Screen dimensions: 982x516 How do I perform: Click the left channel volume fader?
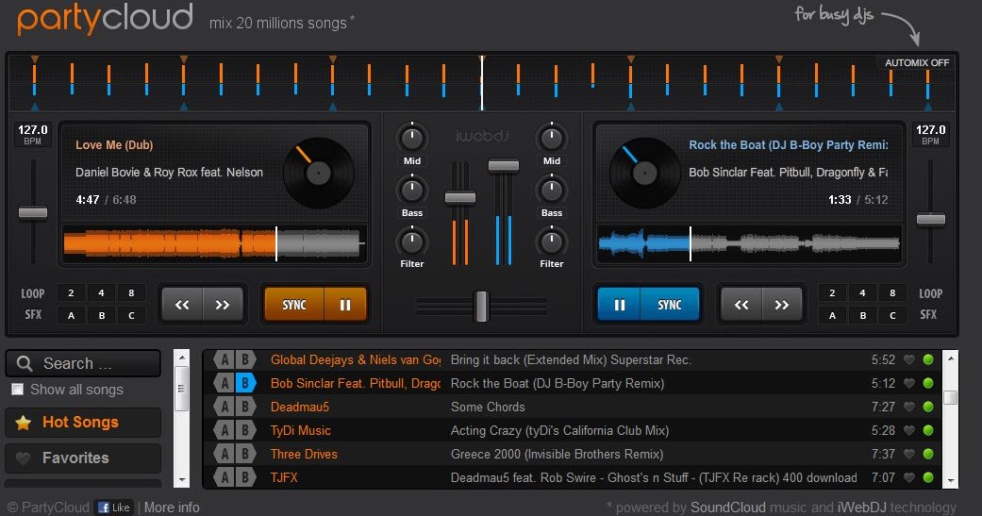pyautogui.click(x=460, y=198)
